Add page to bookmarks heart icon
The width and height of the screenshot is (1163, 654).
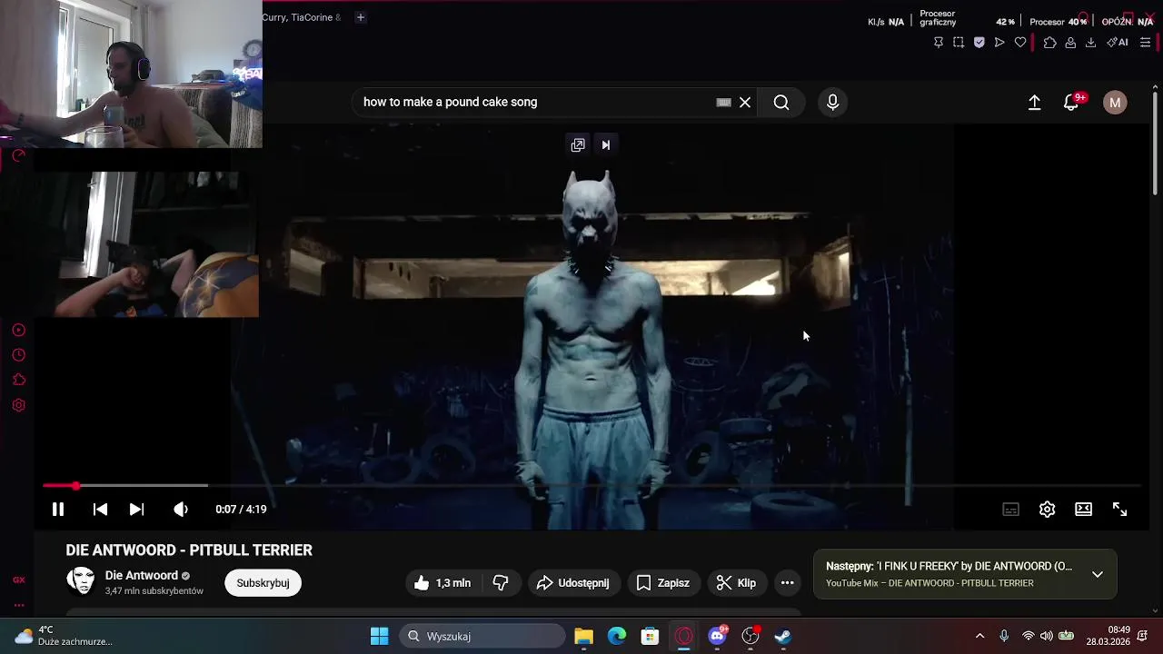click(x=1020, y=42)
